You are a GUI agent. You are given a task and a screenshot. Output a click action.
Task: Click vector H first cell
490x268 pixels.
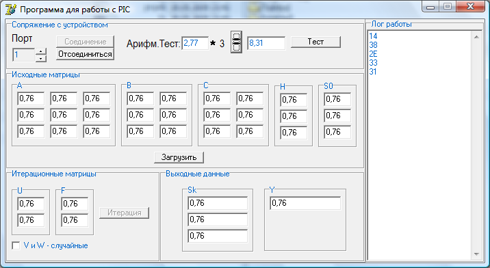[x=294, y=100]
